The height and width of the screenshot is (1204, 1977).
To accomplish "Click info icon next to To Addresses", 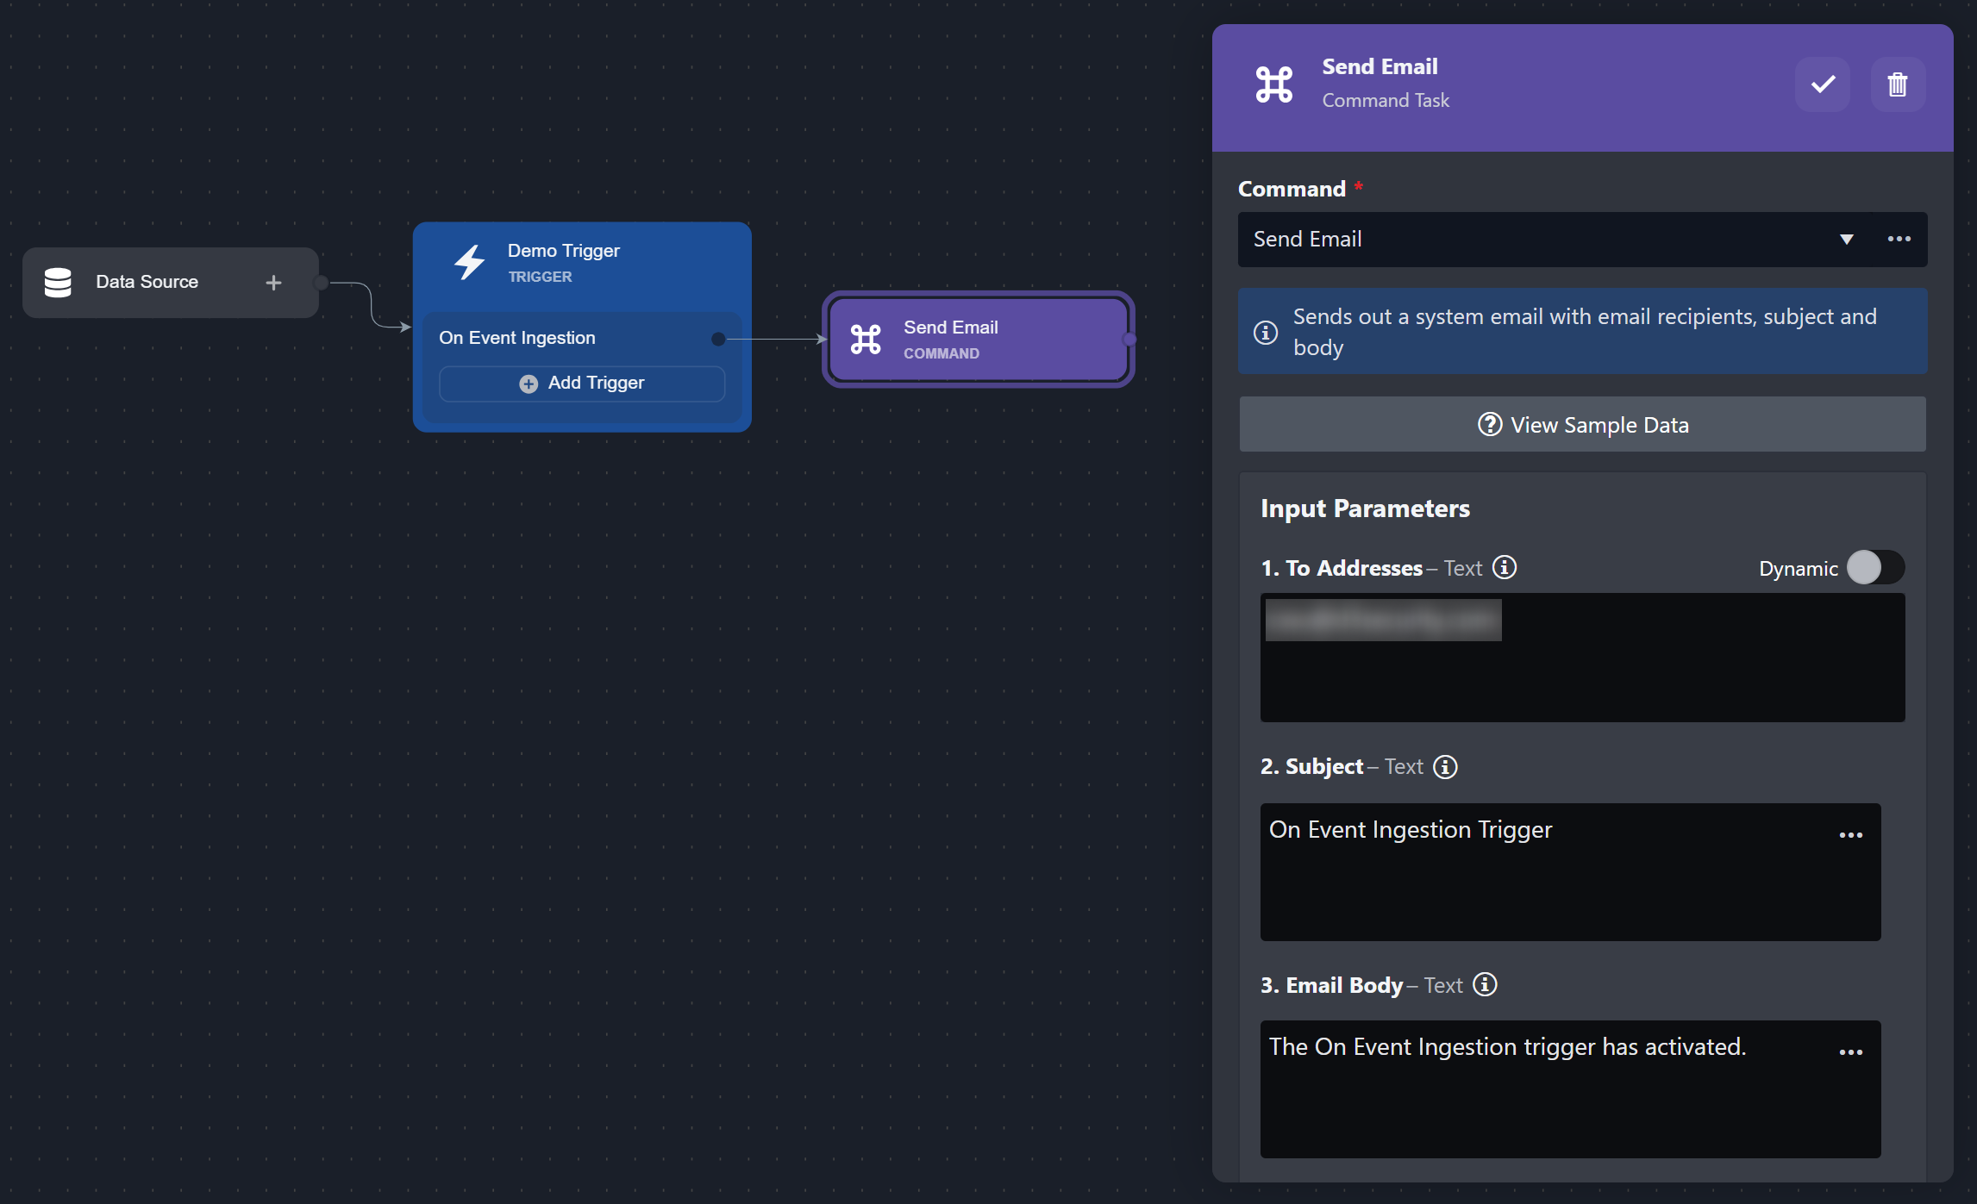I will click(1505, 567).
